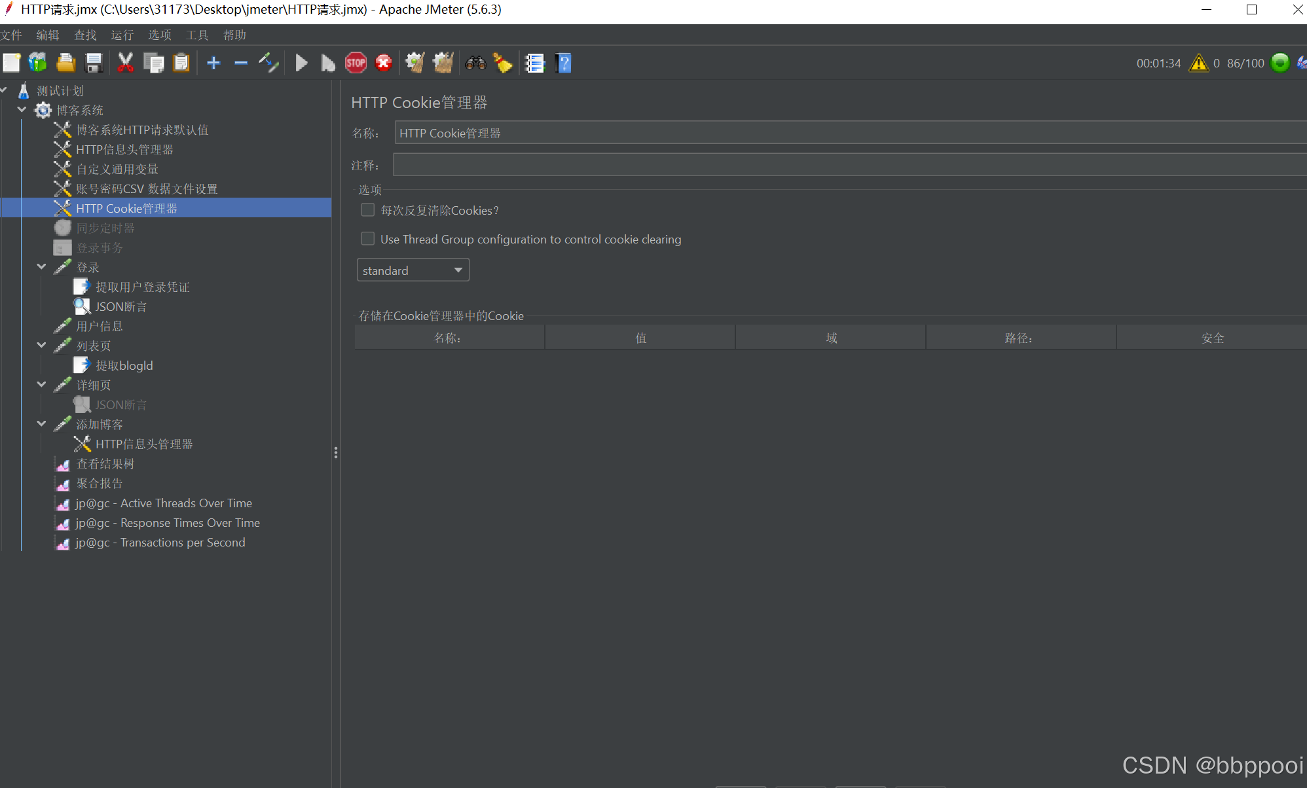Collapse the 博客系统 thread group
Viewport: 1307px width, 788px height.
[x=22, y=110]
